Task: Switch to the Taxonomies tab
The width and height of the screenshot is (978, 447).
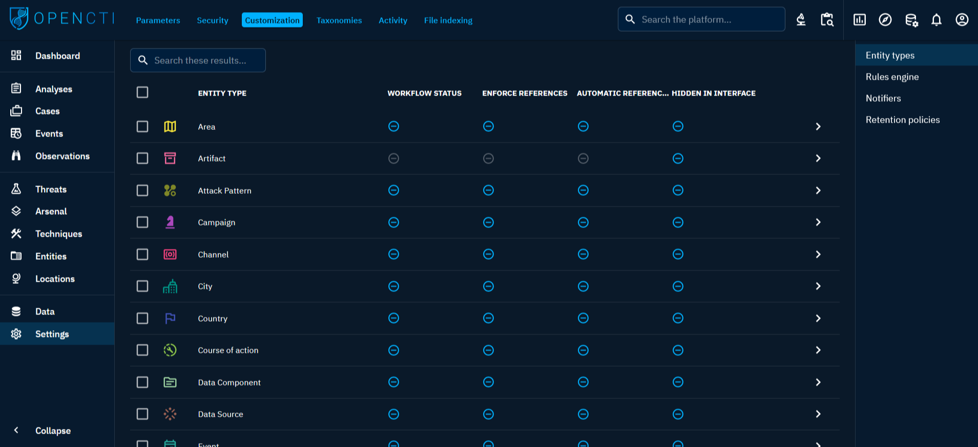Action: pyautogui.click(x=339, y=20)
